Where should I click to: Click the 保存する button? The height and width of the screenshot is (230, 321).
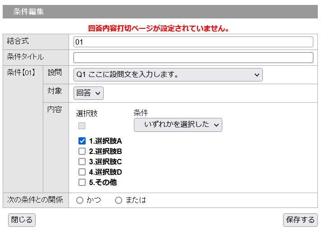click(300, 220)
